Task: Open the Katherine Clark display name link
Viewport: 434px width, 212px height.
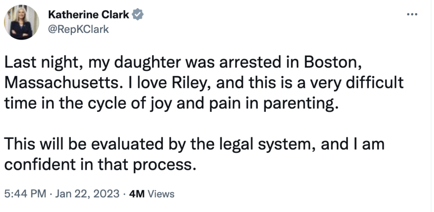Action: [89, 16]
